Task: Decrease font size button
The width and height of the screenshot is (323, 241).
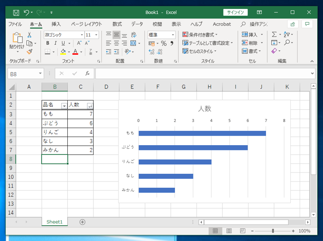Action: tap(87, 43)
